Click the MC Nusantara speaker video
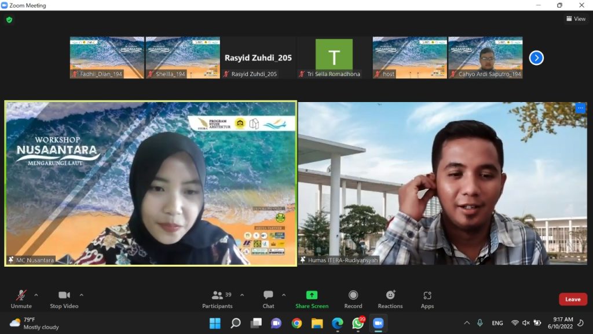The image size is (593, 334). pyautogui.click(x=151, y=183)
